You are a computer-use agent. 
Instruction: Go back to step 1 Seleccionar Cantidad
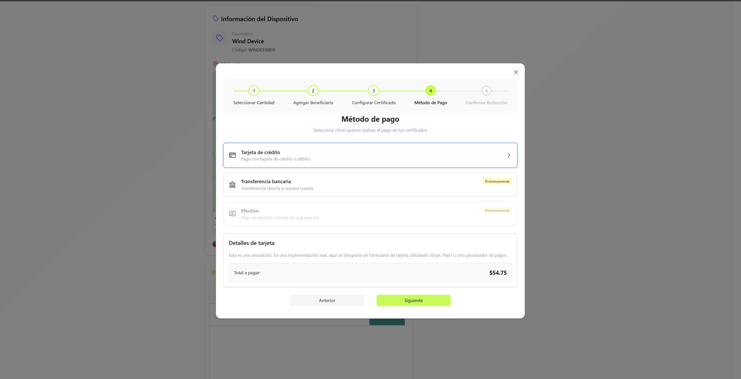pos(254,91)
